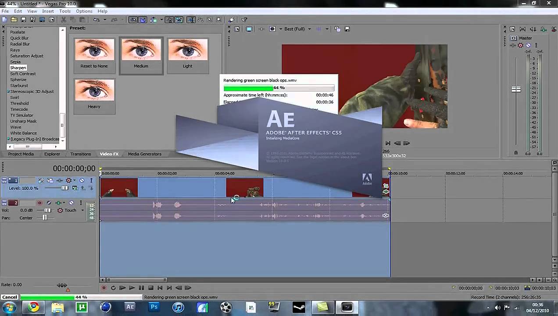Choose the Light sharpen preset thumbnail

pyautogui.click(x=187, y=56)
